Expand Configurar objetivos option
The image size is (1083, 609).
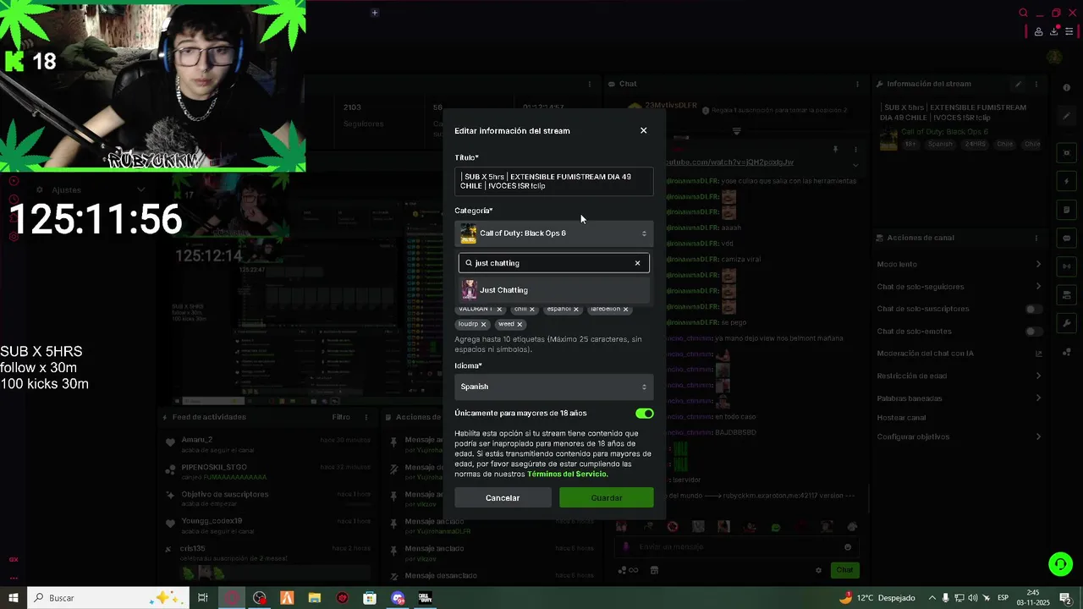point(959,437)
